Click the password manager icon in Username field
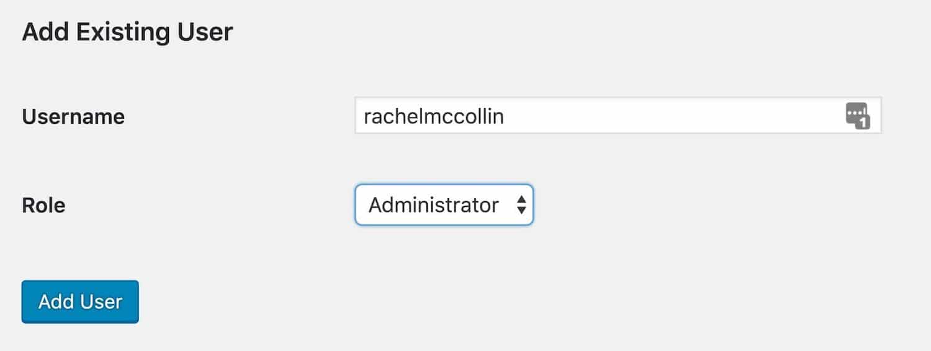This screenshot has height=351, width=931. point(858,116)
